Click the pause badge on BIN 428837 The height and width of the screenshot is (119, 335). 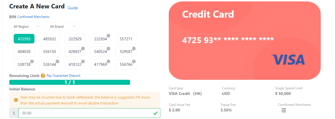(83, 48)
